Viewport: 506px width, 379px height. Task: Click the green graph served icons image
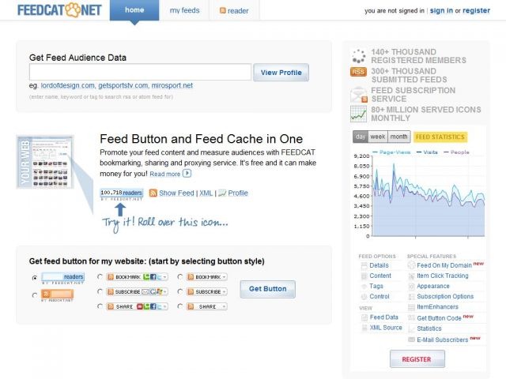(358, 114)
